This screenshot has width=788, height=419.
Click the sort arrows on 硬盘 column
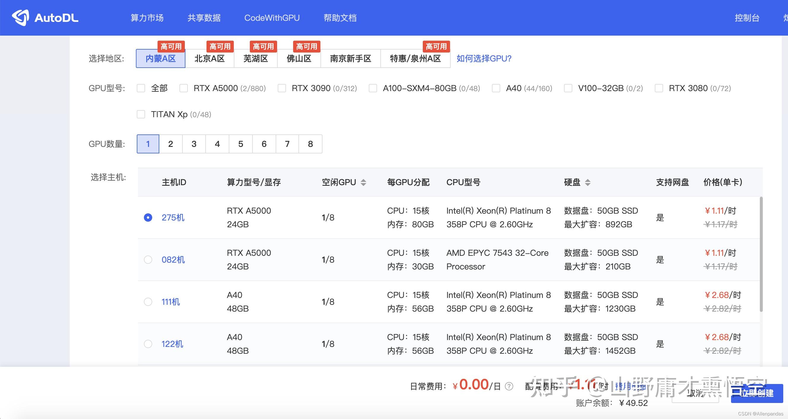(588, 182)
